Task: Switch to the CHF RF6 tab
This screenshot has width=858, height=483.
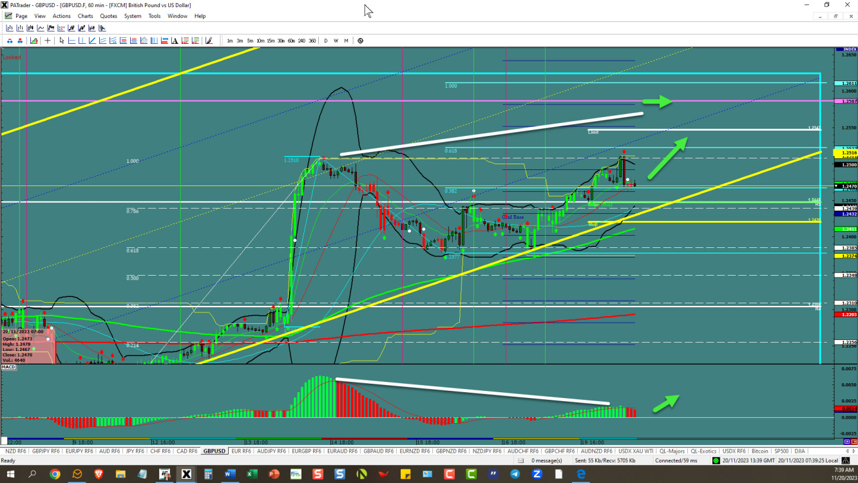Action: pyautogui.click(x=160, y=451)
